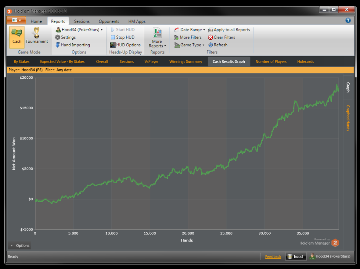360x269 pixels.
Task: Click the hood database indicator
Action: point(296,256)
